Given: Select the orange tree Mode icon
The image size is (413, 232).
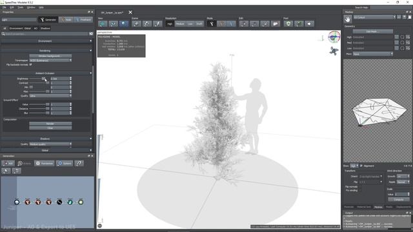Looking at the screenshot, I should pyautogui.click(x=221, y=24).
